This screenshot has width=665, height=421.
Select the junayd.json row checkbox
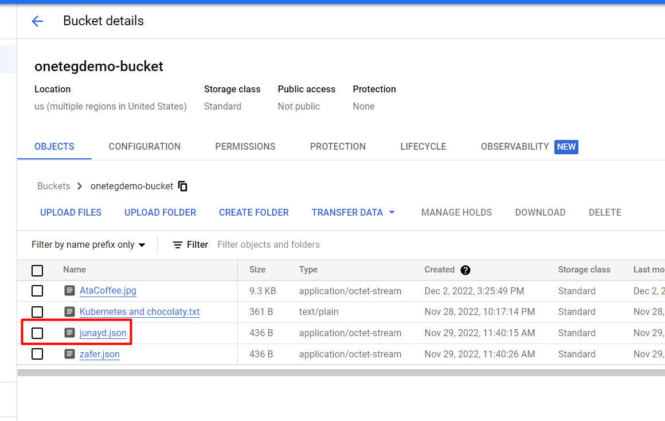coord(37,333)
